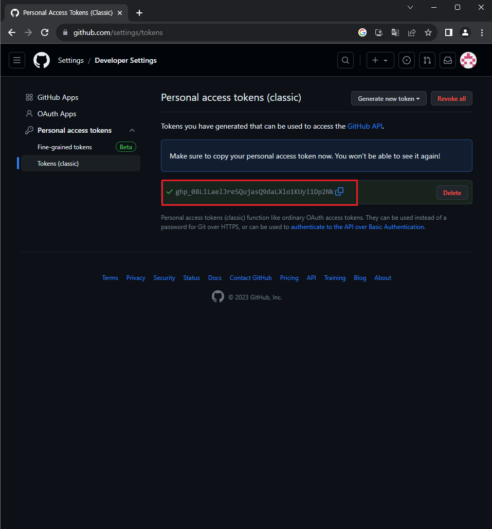The height and width of the screenshot is (529, 492).
Task: Reload the page with refresh icon
Action: click(45, 32)
